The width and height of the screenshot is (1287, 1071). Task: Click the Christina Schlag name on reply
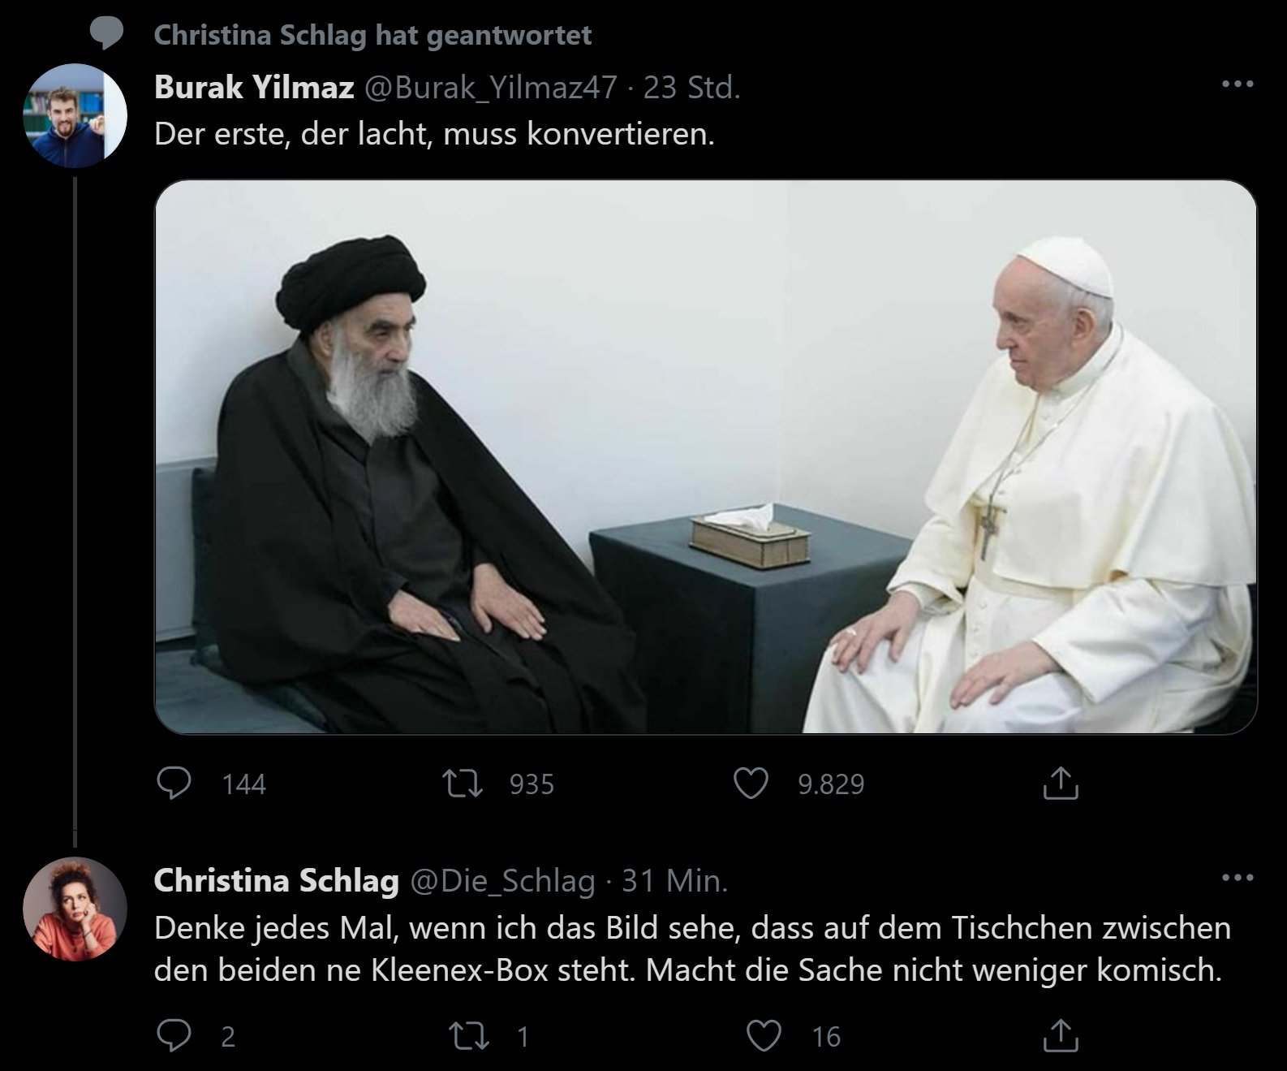276,881
